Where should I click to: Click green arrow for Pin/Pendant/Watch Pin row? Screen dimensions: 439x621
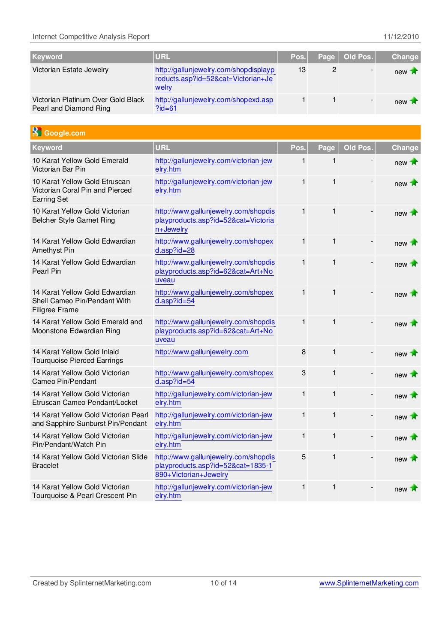[x=414, y=437]
